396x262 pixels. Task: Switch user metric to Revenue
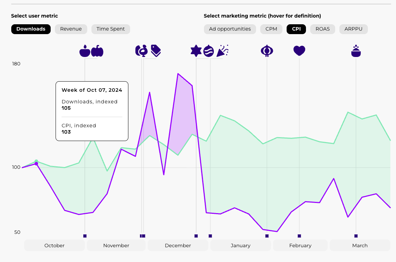coord(71,29)
